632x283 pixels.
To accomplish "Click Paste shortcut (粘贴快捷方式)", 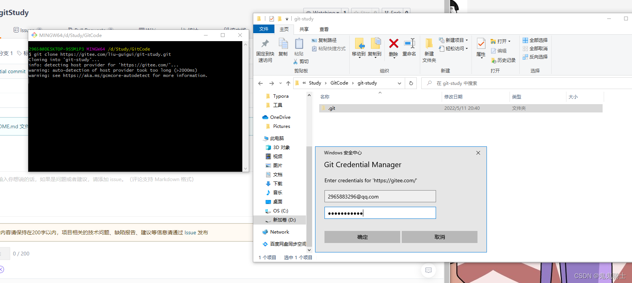I will tap(329, 49).
